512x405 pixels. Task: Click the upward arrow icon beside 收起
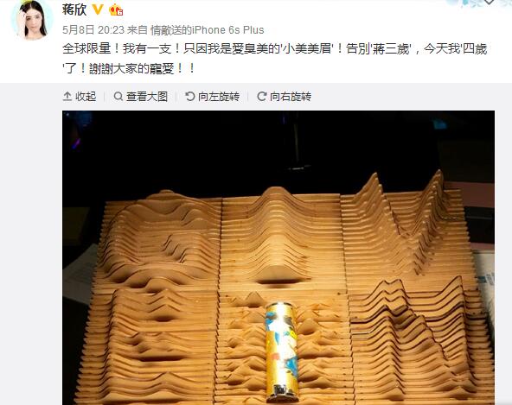point(67,97)
